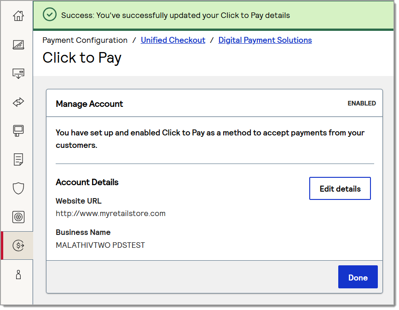Click the Edit details button
399x310 pixels.
340,188
